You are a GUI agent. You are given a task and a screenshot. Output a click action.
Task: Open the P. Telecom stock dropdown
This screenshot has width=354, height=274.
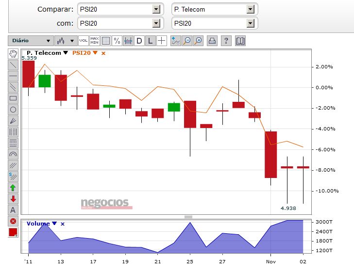(215, 9)
